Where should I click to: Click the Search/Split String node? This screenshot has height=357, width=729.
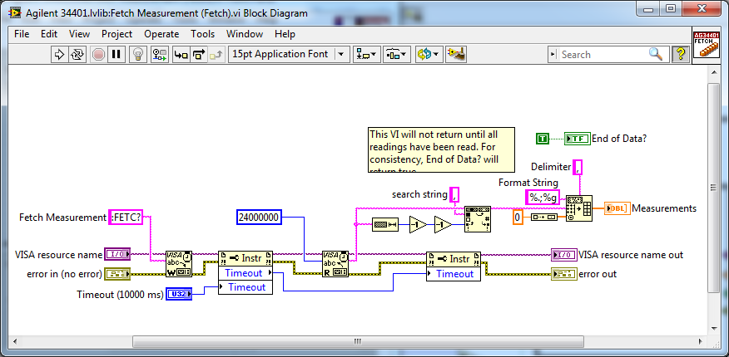(478, 219)
